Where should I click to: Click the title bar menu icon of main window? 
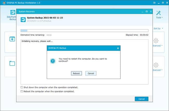click(x=154, y=3)
